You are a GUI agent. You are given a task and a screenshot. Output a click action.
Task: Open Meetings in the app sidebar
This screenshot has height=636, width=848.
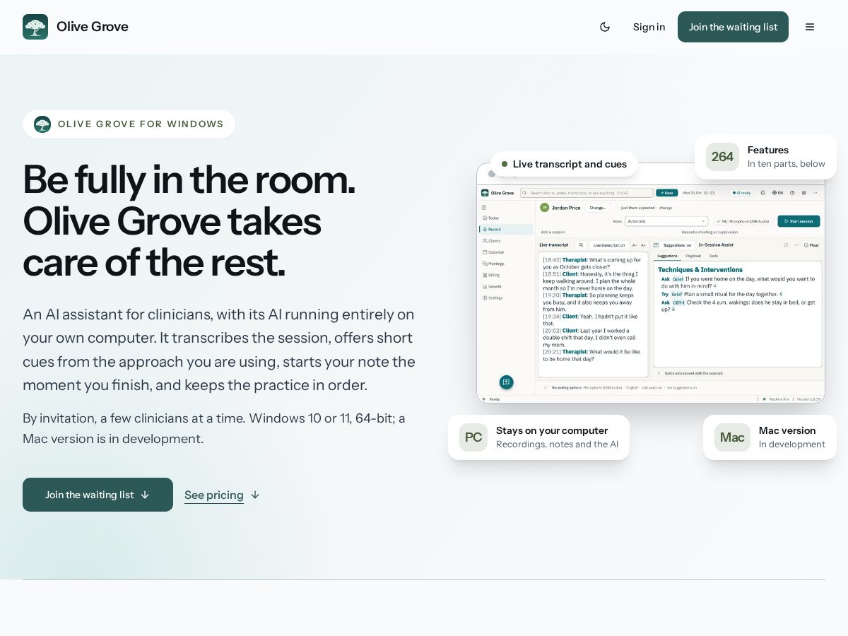tap(506, 264)
